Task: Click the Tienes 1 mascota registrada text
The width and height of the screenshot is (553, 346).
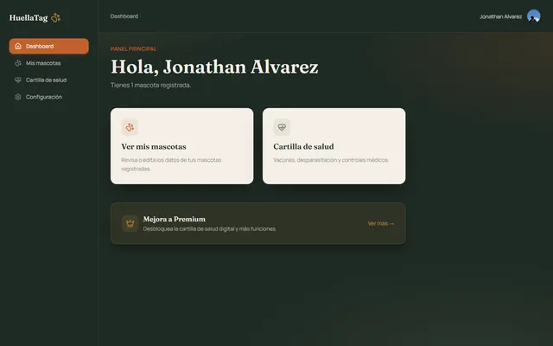Action: point(150,85)
